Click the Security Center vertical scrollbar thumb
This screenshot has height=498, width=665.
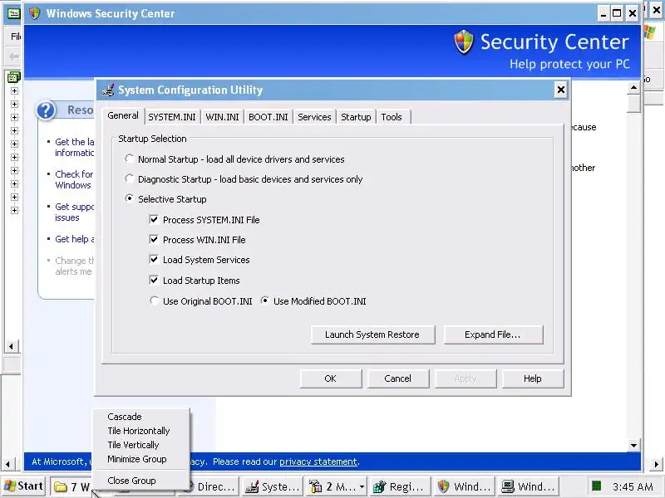coord(633,104)
